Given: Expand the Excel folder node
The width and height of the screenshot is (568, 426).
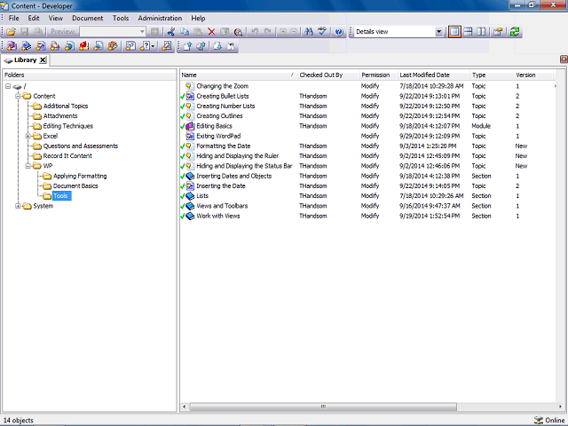Looking at the screenshot, I should 28,136.
